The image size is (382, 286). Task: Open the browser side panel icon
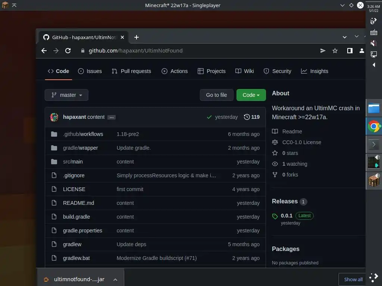tap(350, 51)
